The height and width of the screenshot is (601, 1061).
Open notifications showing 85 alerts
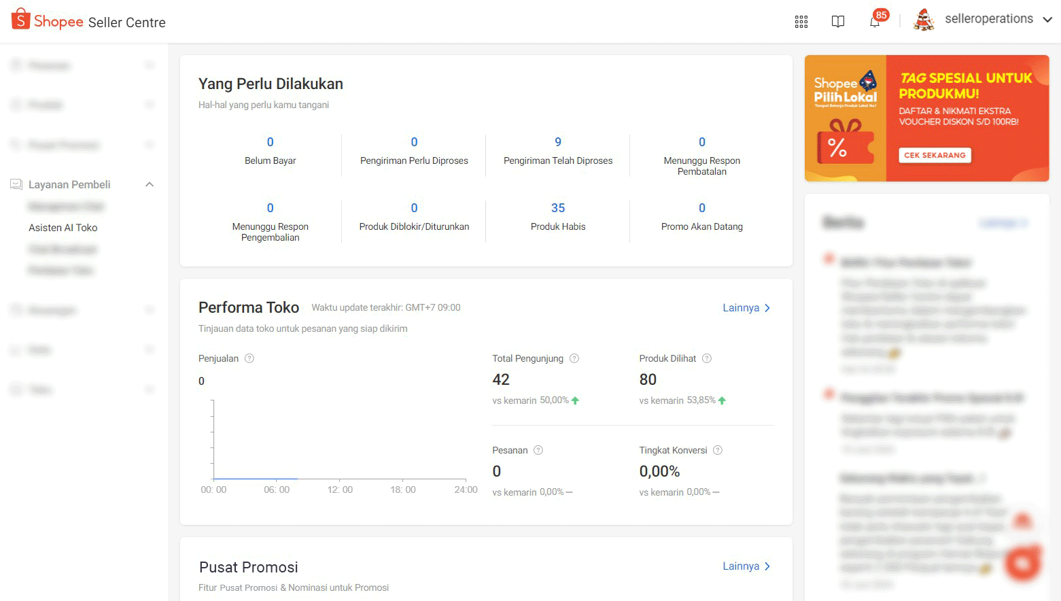click(x=875, y=21)
